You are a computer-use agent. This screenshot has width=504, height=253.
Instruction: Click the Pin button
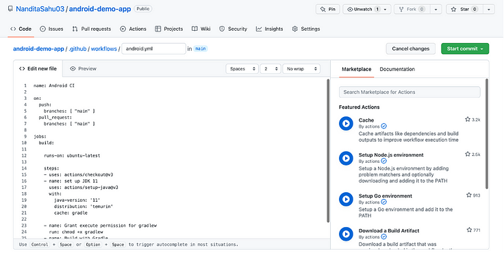point(328,10)
